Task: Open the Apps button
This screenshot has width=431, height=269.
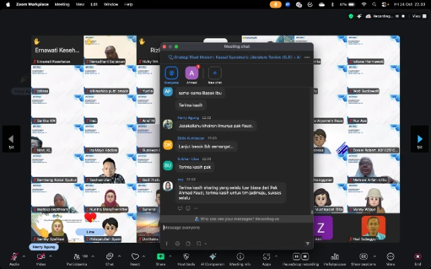Action: tap(267, 259)
